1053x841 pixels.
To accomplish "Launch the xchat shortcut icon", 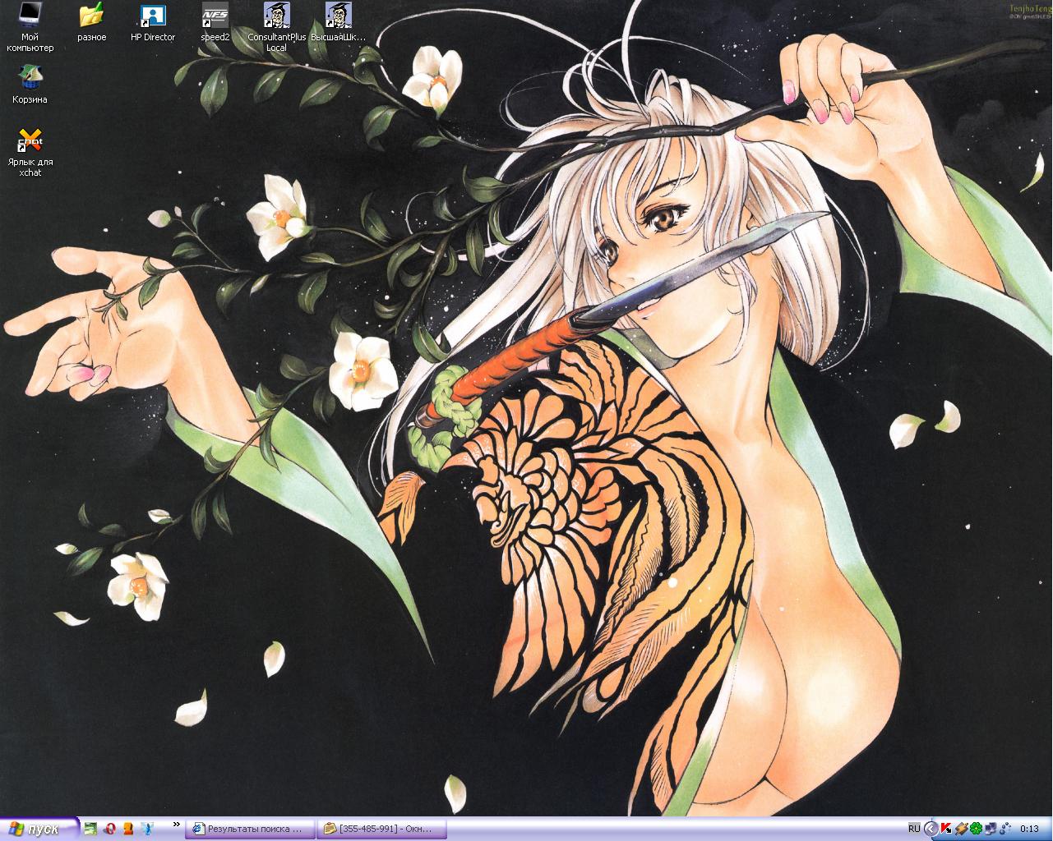I will 30,140.
